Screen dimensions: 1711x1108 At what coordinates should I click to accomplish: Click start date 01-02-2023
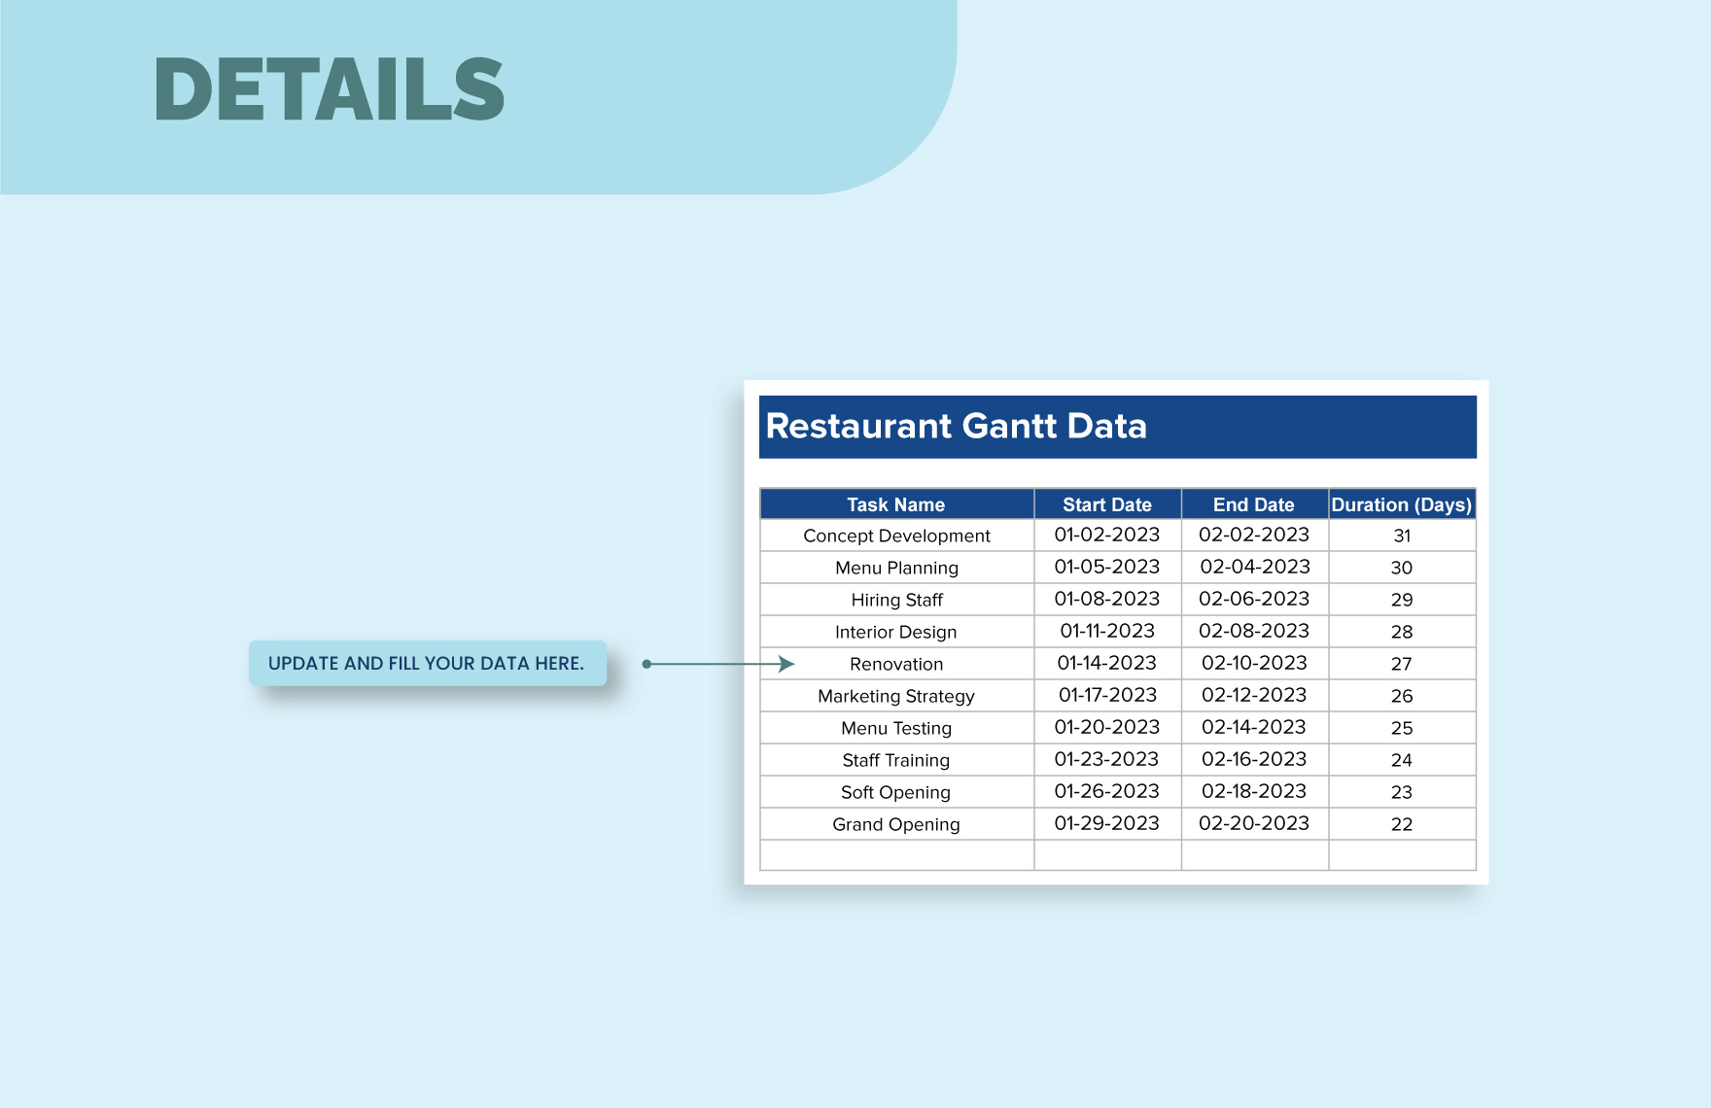click(x=1107, y=535)
